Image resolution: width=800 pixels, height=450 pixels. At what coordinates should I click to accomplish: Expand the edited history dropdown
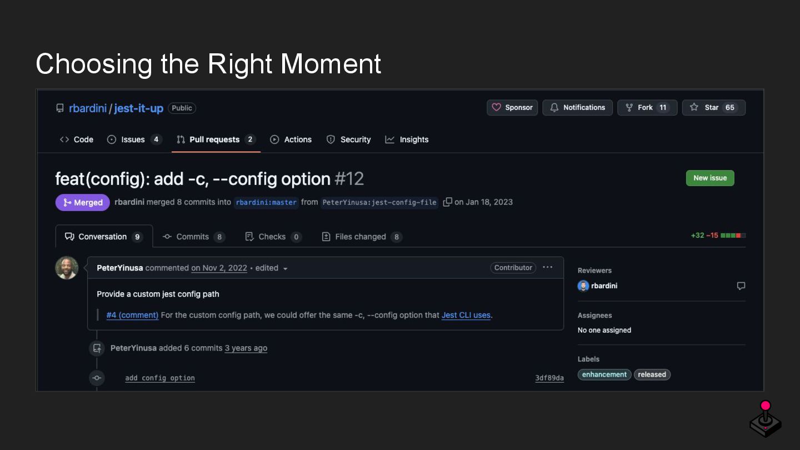(x=272, y=268)
